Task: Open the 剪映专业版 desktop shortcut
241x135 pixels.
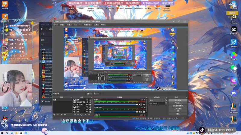Action: [x=234, y=31]
